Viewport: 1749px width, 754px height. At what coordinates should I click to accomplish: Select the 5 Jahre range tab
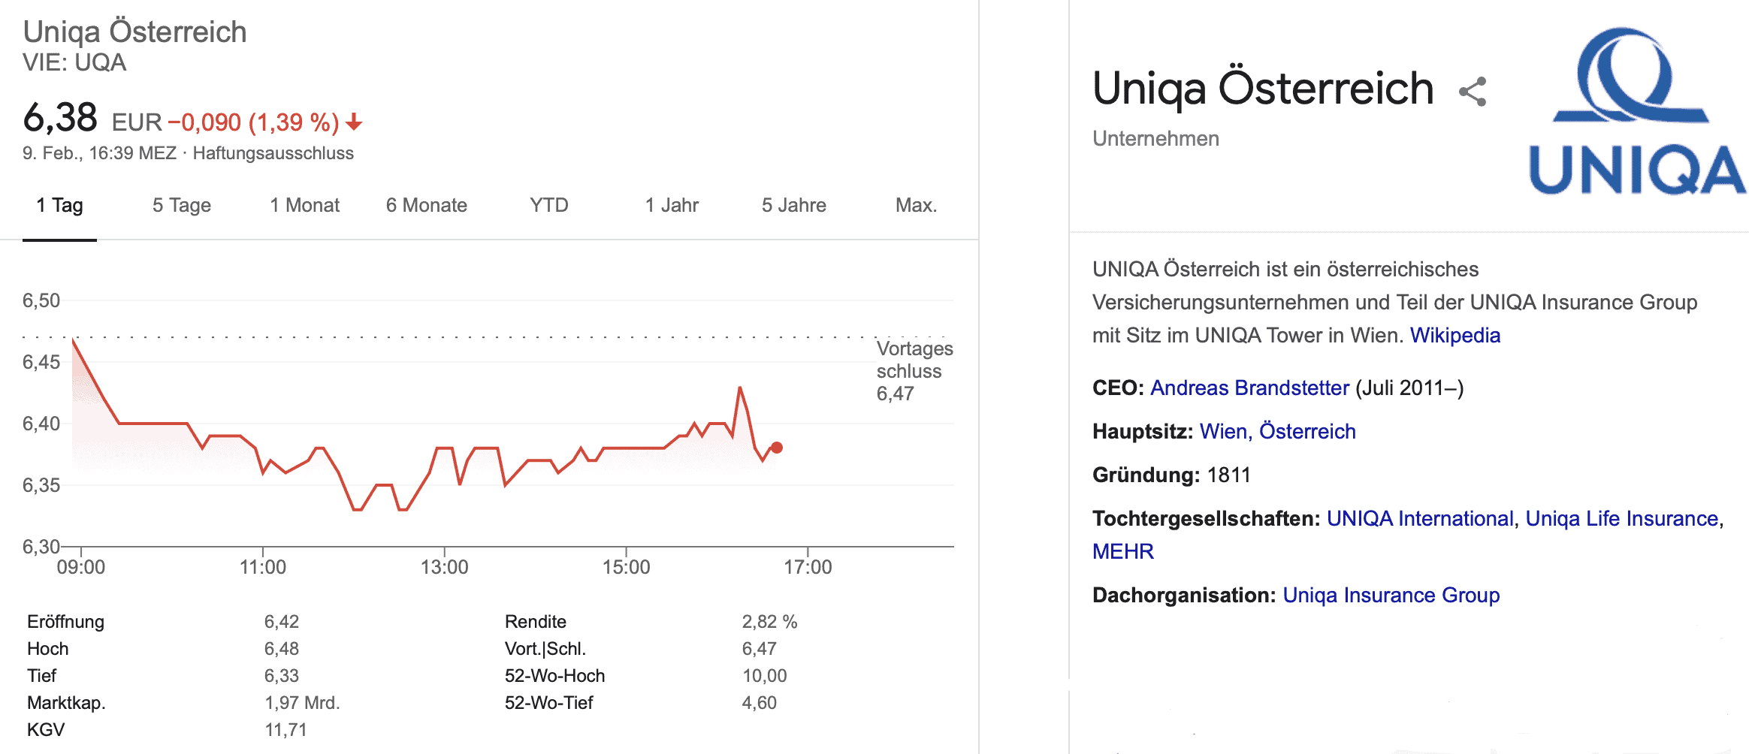[x=793, y=205]
